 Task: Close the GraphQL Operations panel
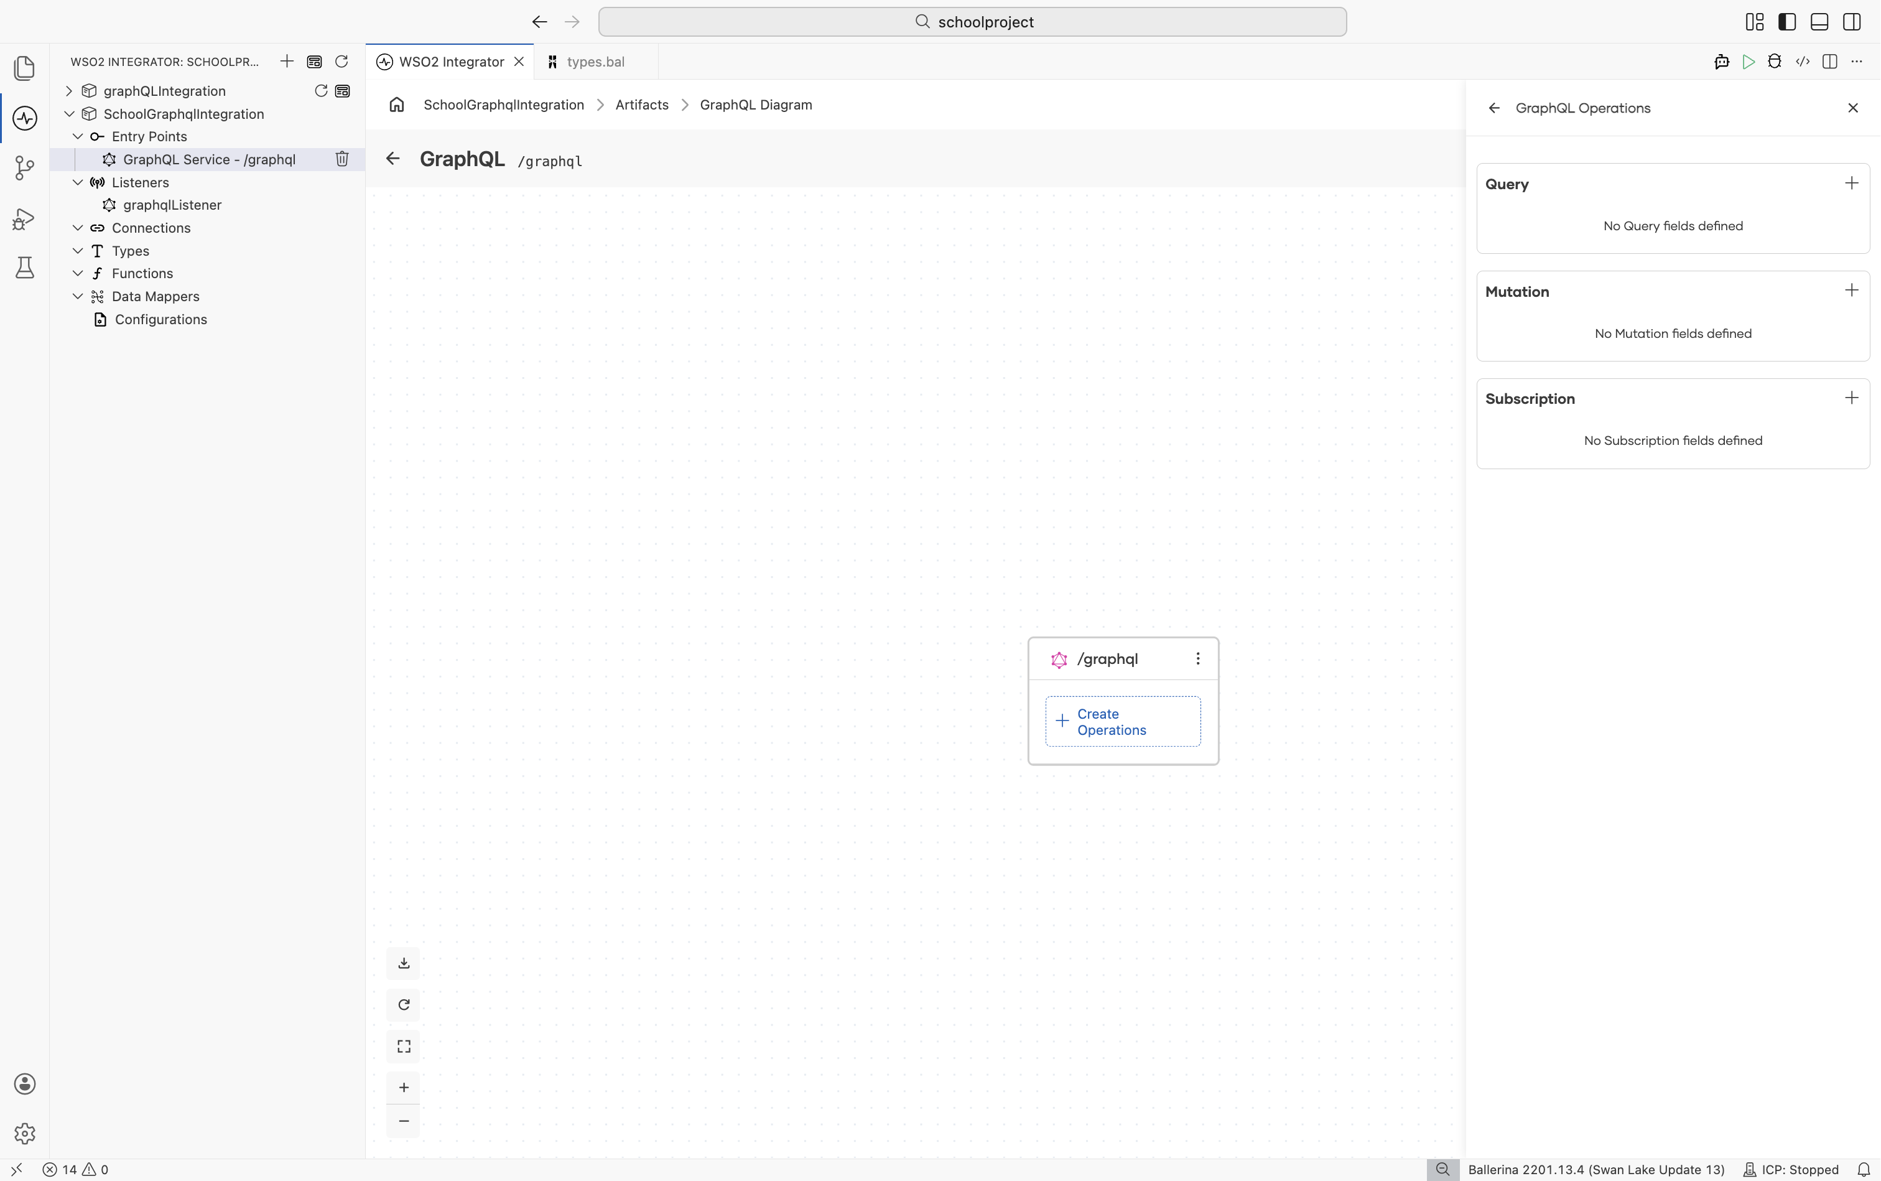pyautogui.click(x=1852, y=108)
